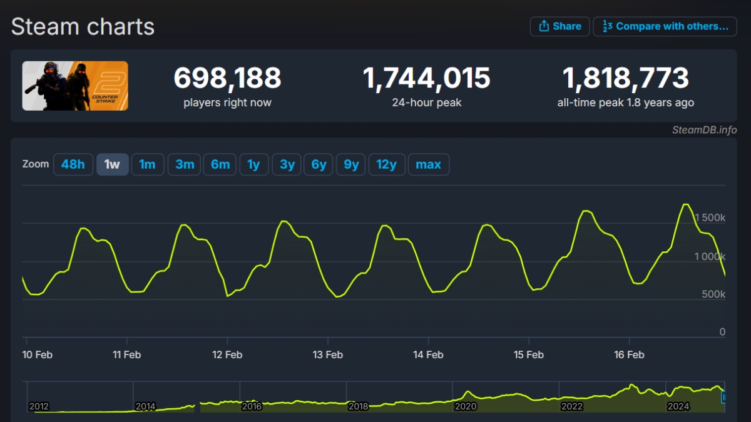Viewport: 751px width, 422px height.
Task: Click the Share upload icon
Action: [x=543, y=26]
